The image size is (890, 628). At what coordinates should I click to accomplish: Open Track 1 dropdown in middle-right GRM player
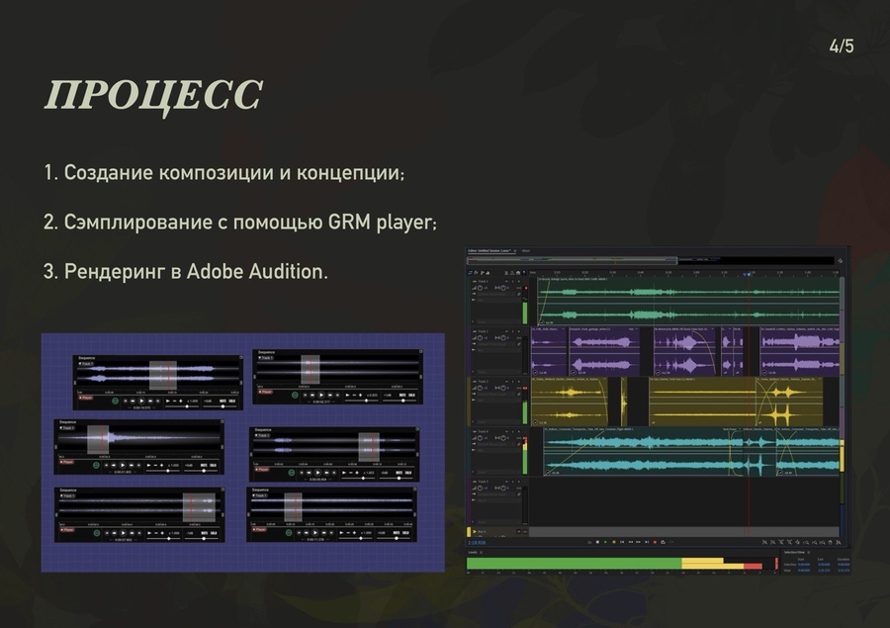coord(263,436)
